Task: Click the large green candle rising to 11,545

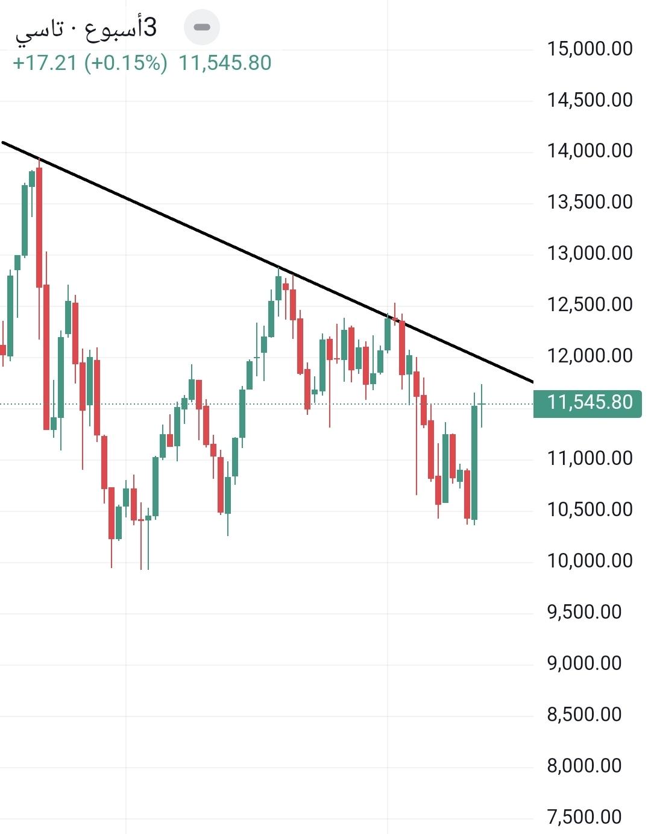Action: click(x=474, y=462)
